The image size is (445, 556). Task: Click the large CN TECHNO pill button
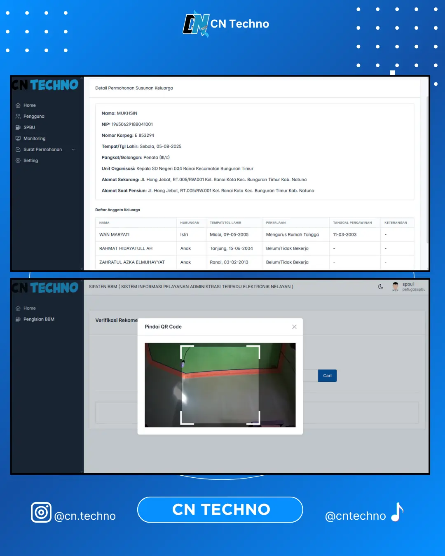(220, 510)
